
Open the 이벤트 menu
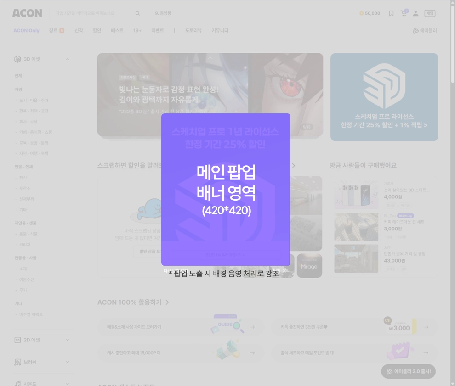click(158, 30)
